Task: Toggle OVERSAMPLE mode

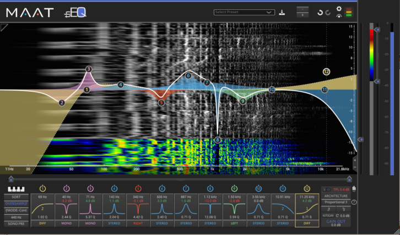Action: point(16,204)
